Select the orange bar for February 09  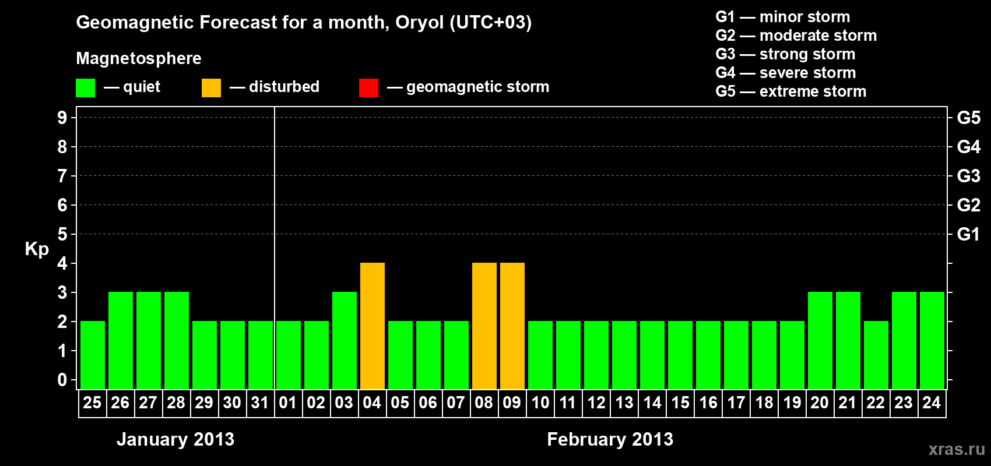click(512, 326)
